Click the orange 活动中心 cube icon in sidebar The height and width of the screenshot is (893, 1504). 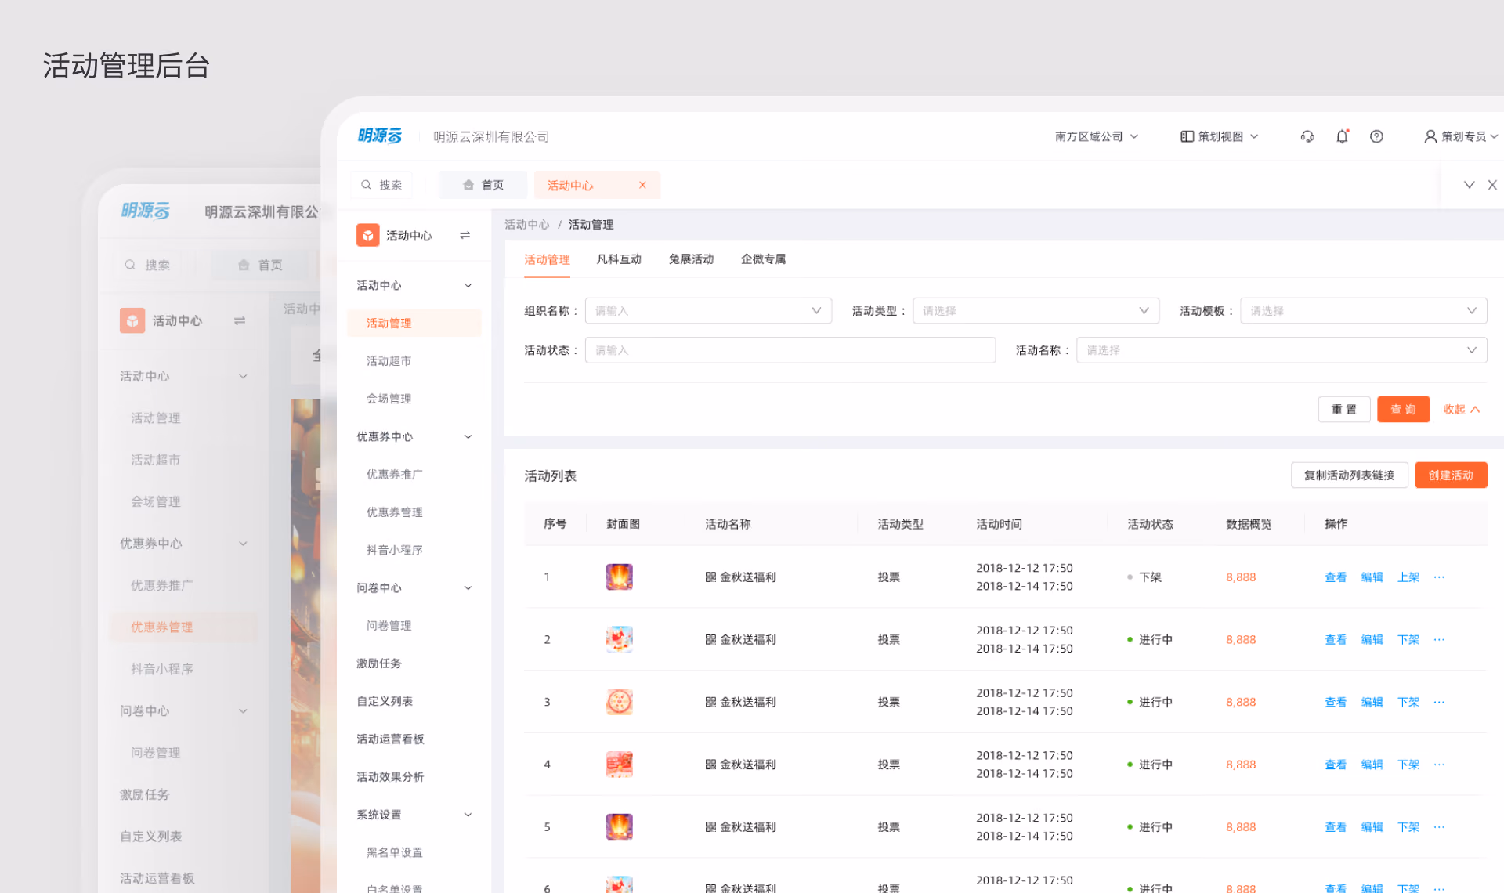368,235
